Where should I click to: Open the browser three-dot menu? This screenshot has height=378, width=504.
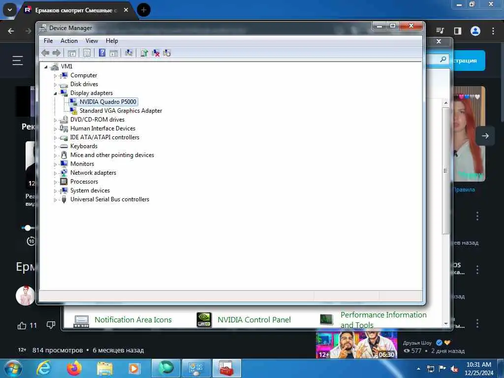(493, 31)
